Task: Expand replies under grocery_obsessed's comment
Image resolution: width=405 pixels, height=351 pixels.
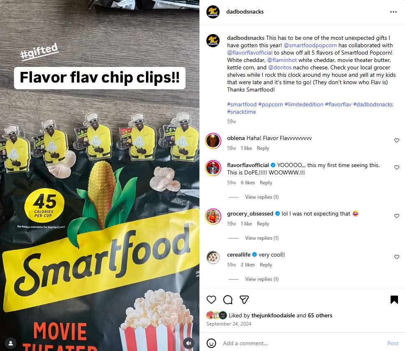Action: point(262,238)
